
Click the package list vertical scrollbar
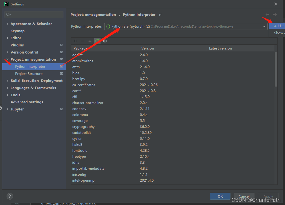pyautogui.click(x=276, y=69)
